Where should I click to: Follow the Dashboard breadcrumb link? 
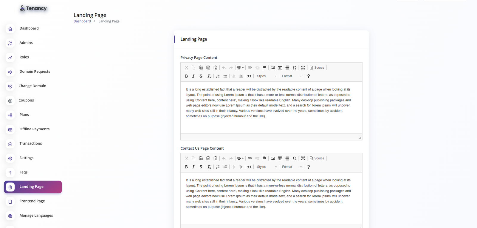[82, 21]
